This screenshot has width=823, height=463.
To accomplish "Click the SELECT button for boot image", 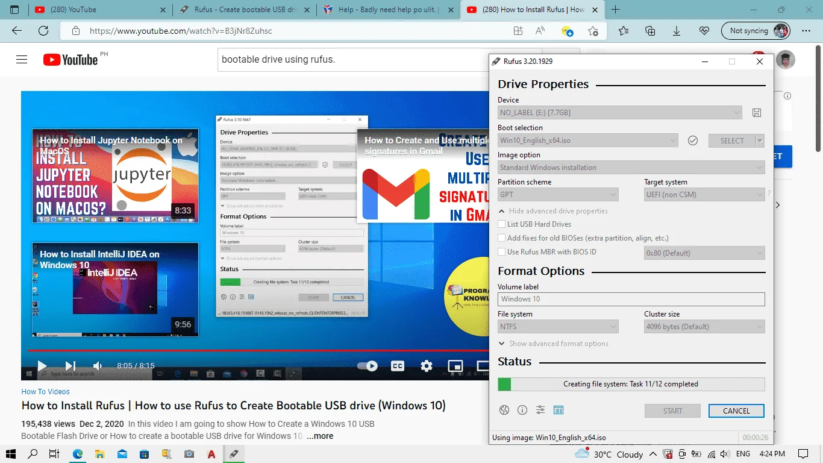I will point(732,140).
